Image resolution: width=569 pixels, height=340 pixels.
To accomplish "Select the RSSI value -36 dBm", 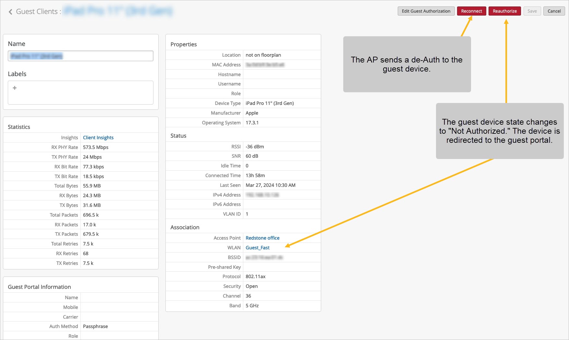I will (x=255, y=147).
